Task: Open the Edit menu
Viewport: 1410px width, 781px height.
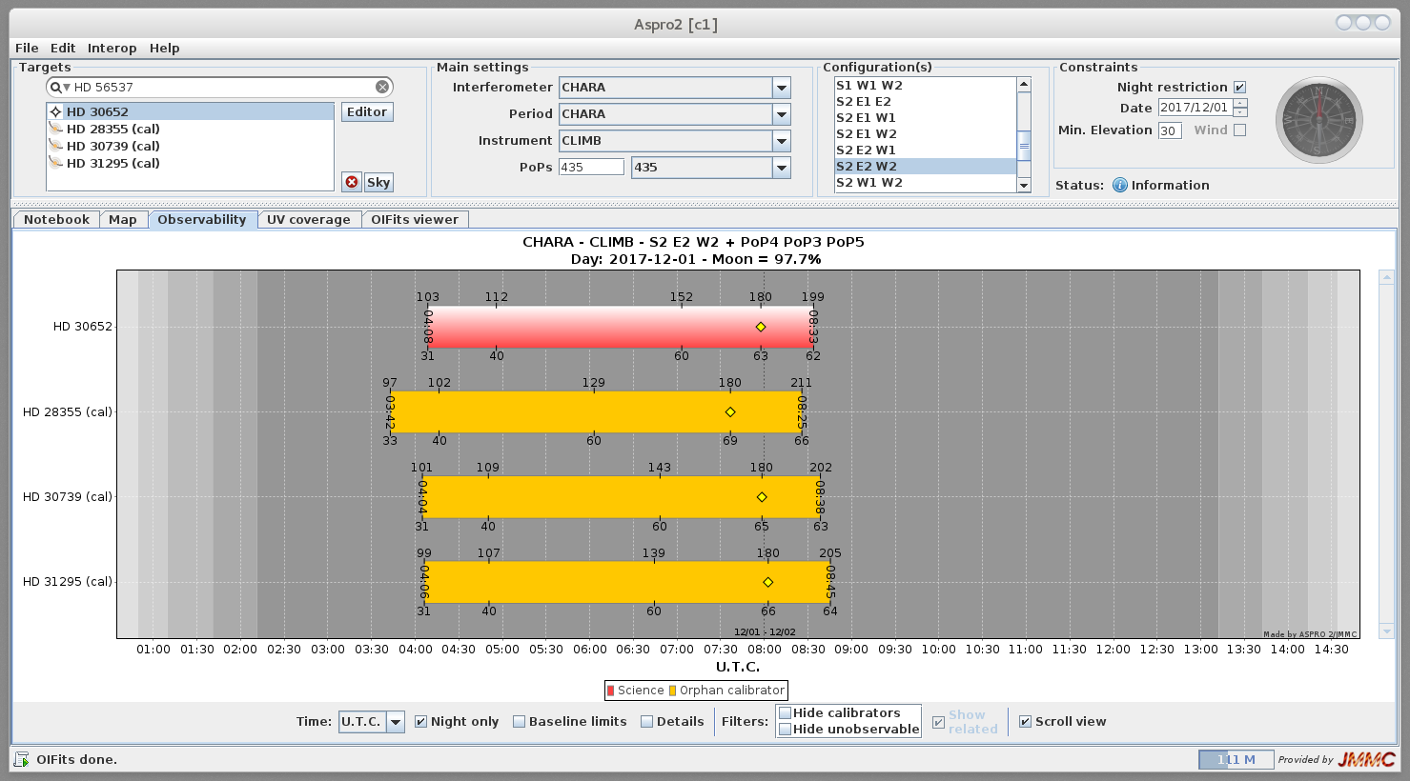Action: pyautogui.click(x=63, y=48)
